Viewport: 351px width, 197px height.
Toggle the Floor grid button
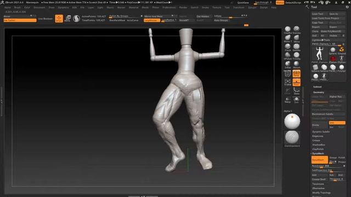pos(296,83)
